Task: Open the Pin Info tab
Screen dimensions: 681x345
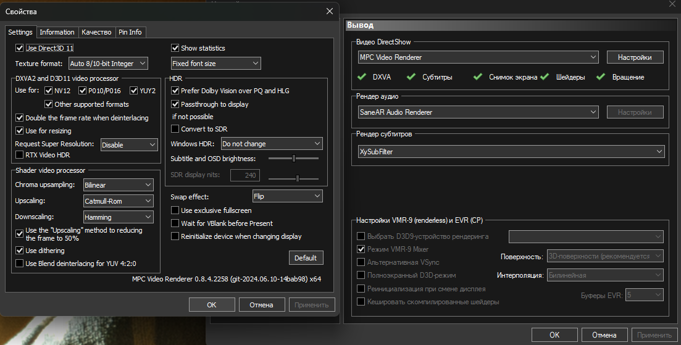Action: (130, 32)
